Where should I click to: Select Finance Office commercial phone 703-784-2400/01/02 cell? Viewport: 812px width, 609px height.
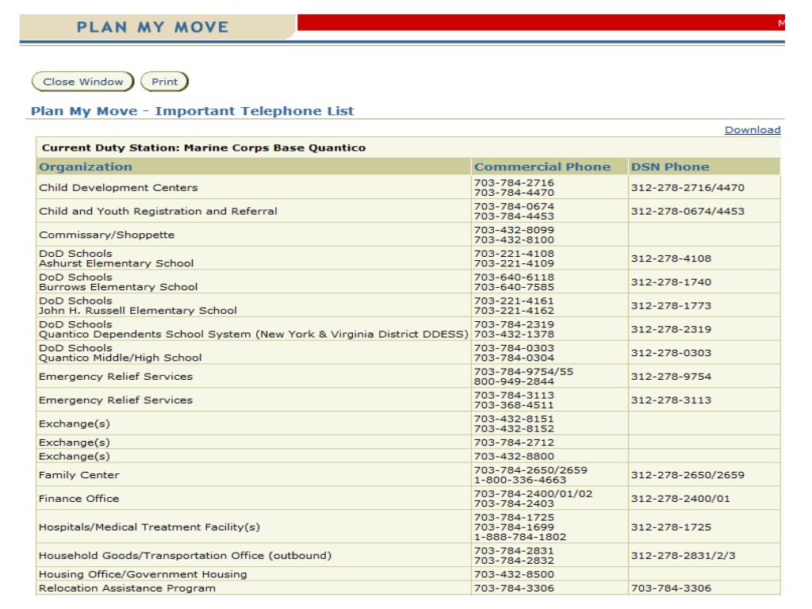point(550,499)
